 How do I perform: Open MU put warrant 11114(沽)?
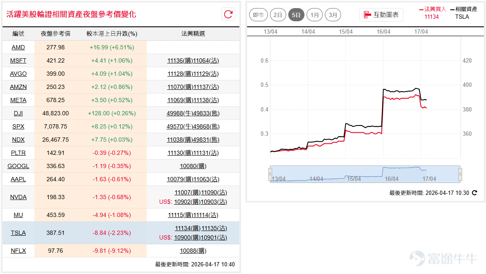coord(206,215)
